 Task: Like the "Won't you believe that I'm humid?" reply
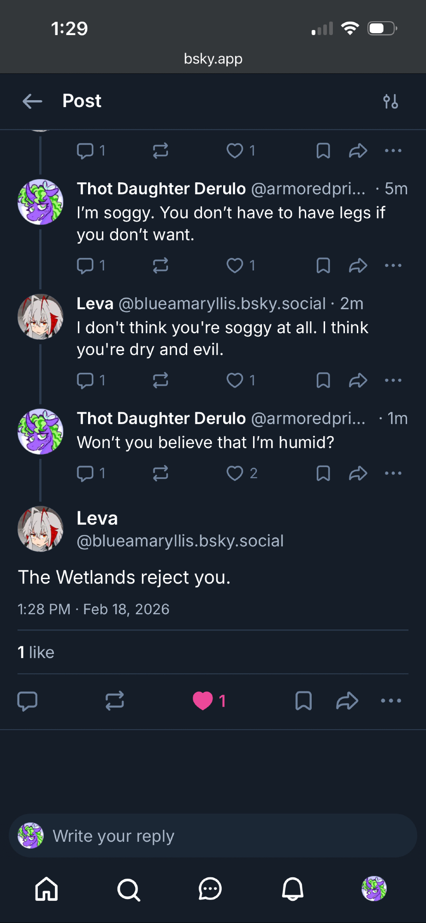pyautogui.click(x=235, y=473)
